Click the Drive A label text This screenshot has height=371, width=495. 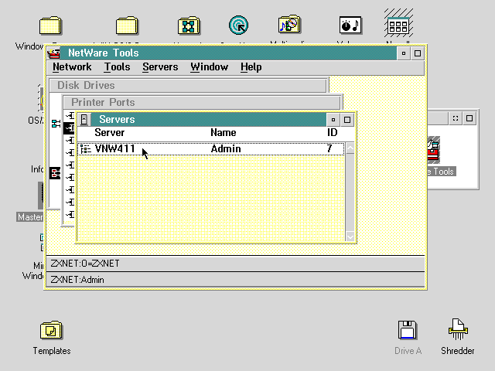408,351
